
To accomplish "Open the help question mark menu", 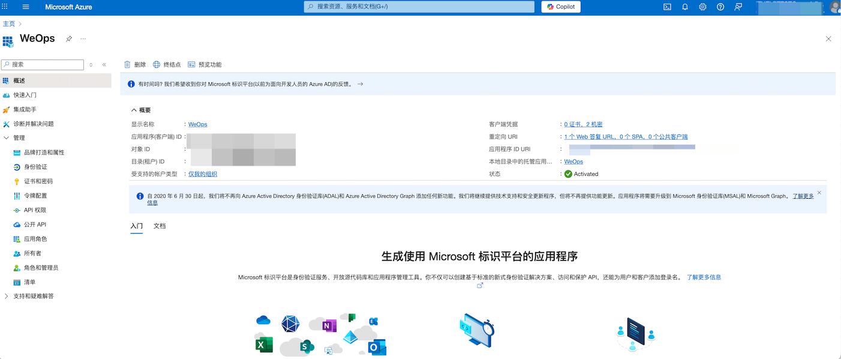I will [x=720, y=7].
